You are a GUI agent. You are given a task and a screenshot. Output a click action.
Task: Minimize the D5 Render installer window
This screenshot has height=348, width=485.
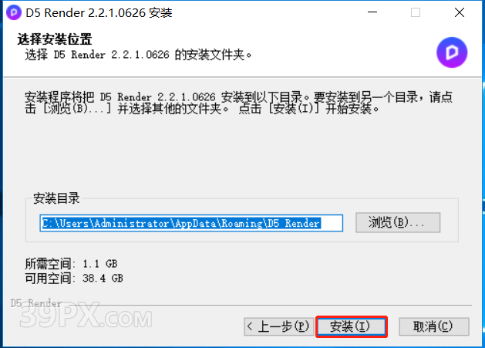pyautogui.click(x=372, y=12)
